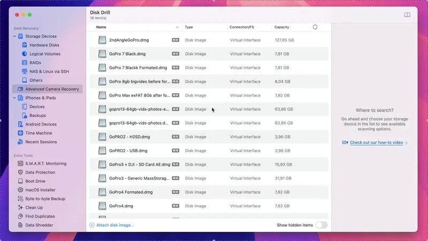The width and height of the screenshot is (428, 241).
Task: Click the 31,91 GB capacity value
Action: tap(283, 178)
